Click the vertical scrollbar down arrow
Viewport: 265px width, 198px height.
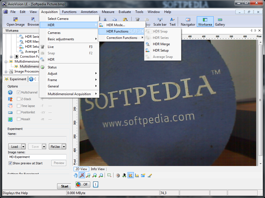pyautogui.click(x=261, y=164)
